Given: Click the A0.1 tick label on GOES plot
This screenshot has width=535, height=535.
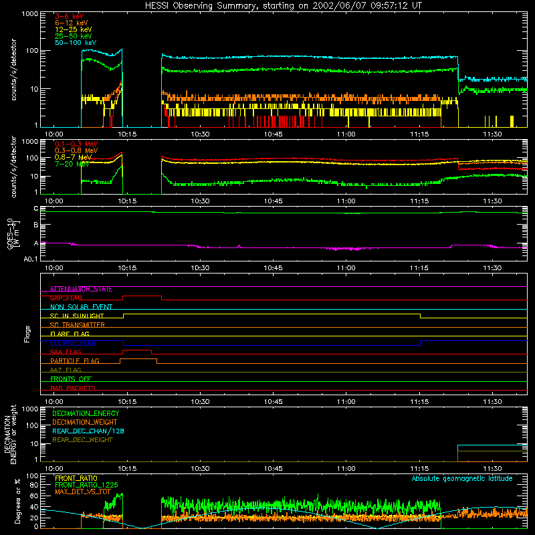Looking at the screenshot, I should point(31,259).
